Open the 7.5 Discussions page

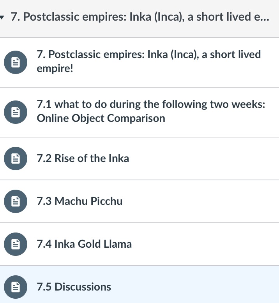pos(74,287)
